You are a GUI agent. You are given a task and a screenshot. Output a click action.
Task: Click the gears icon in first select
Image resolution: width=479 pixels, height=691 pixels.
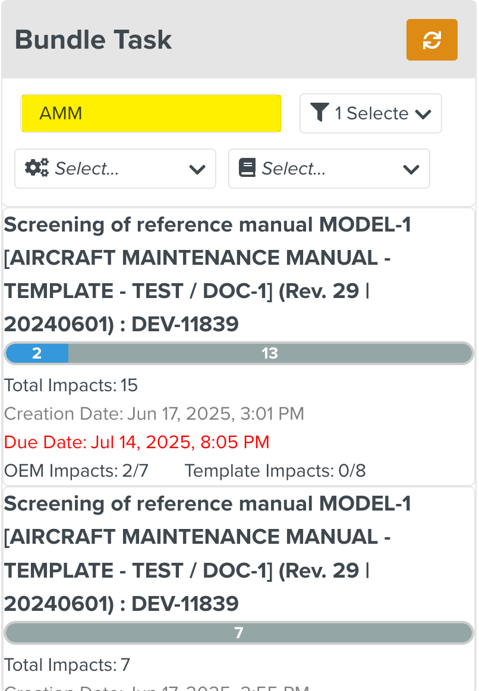(x=37, y=169)
